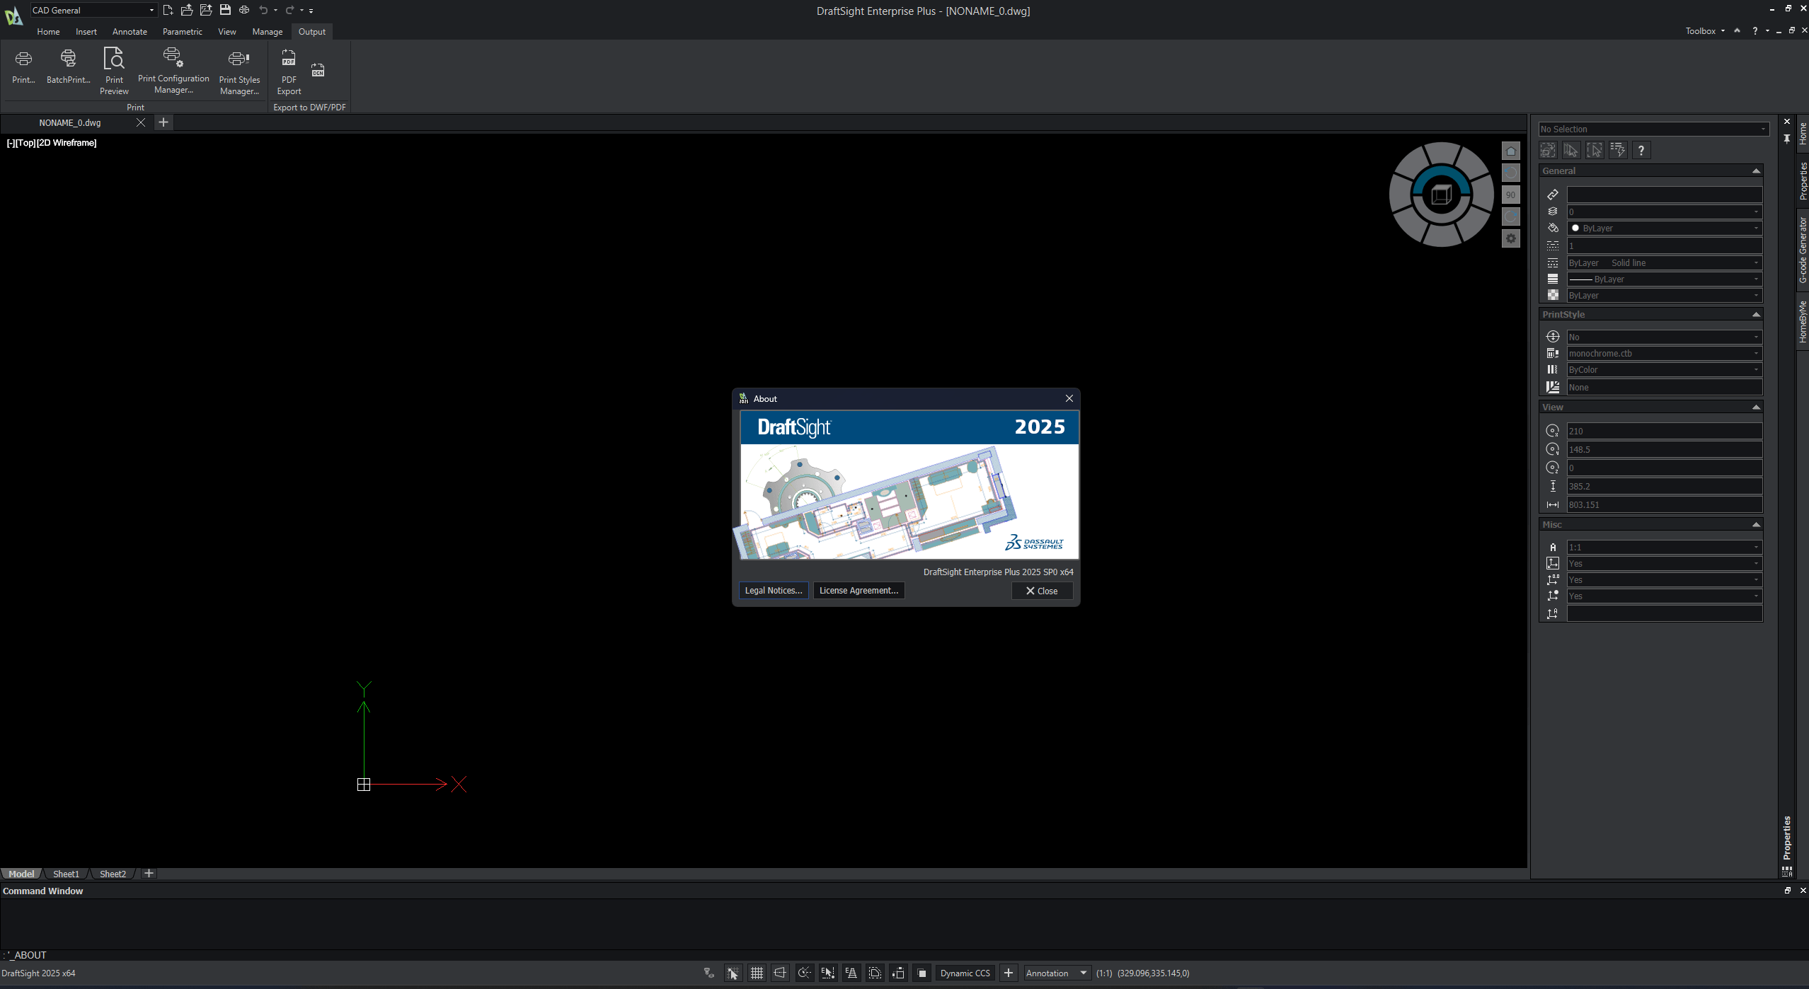The image size is (1809, 989).
Task: Pin the Properties palette with pushpin icon
Action: pyautogui.click(x=1786, y=139)
